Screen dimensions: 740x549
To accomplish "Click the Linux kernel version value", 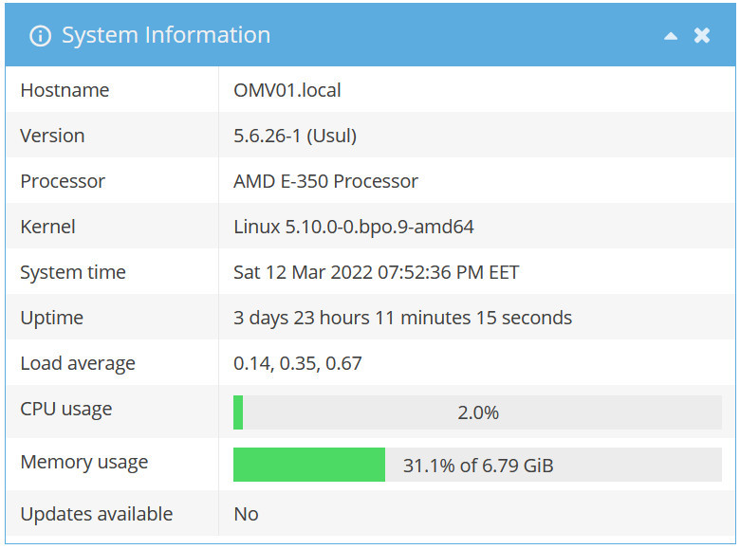I will 353,227.
